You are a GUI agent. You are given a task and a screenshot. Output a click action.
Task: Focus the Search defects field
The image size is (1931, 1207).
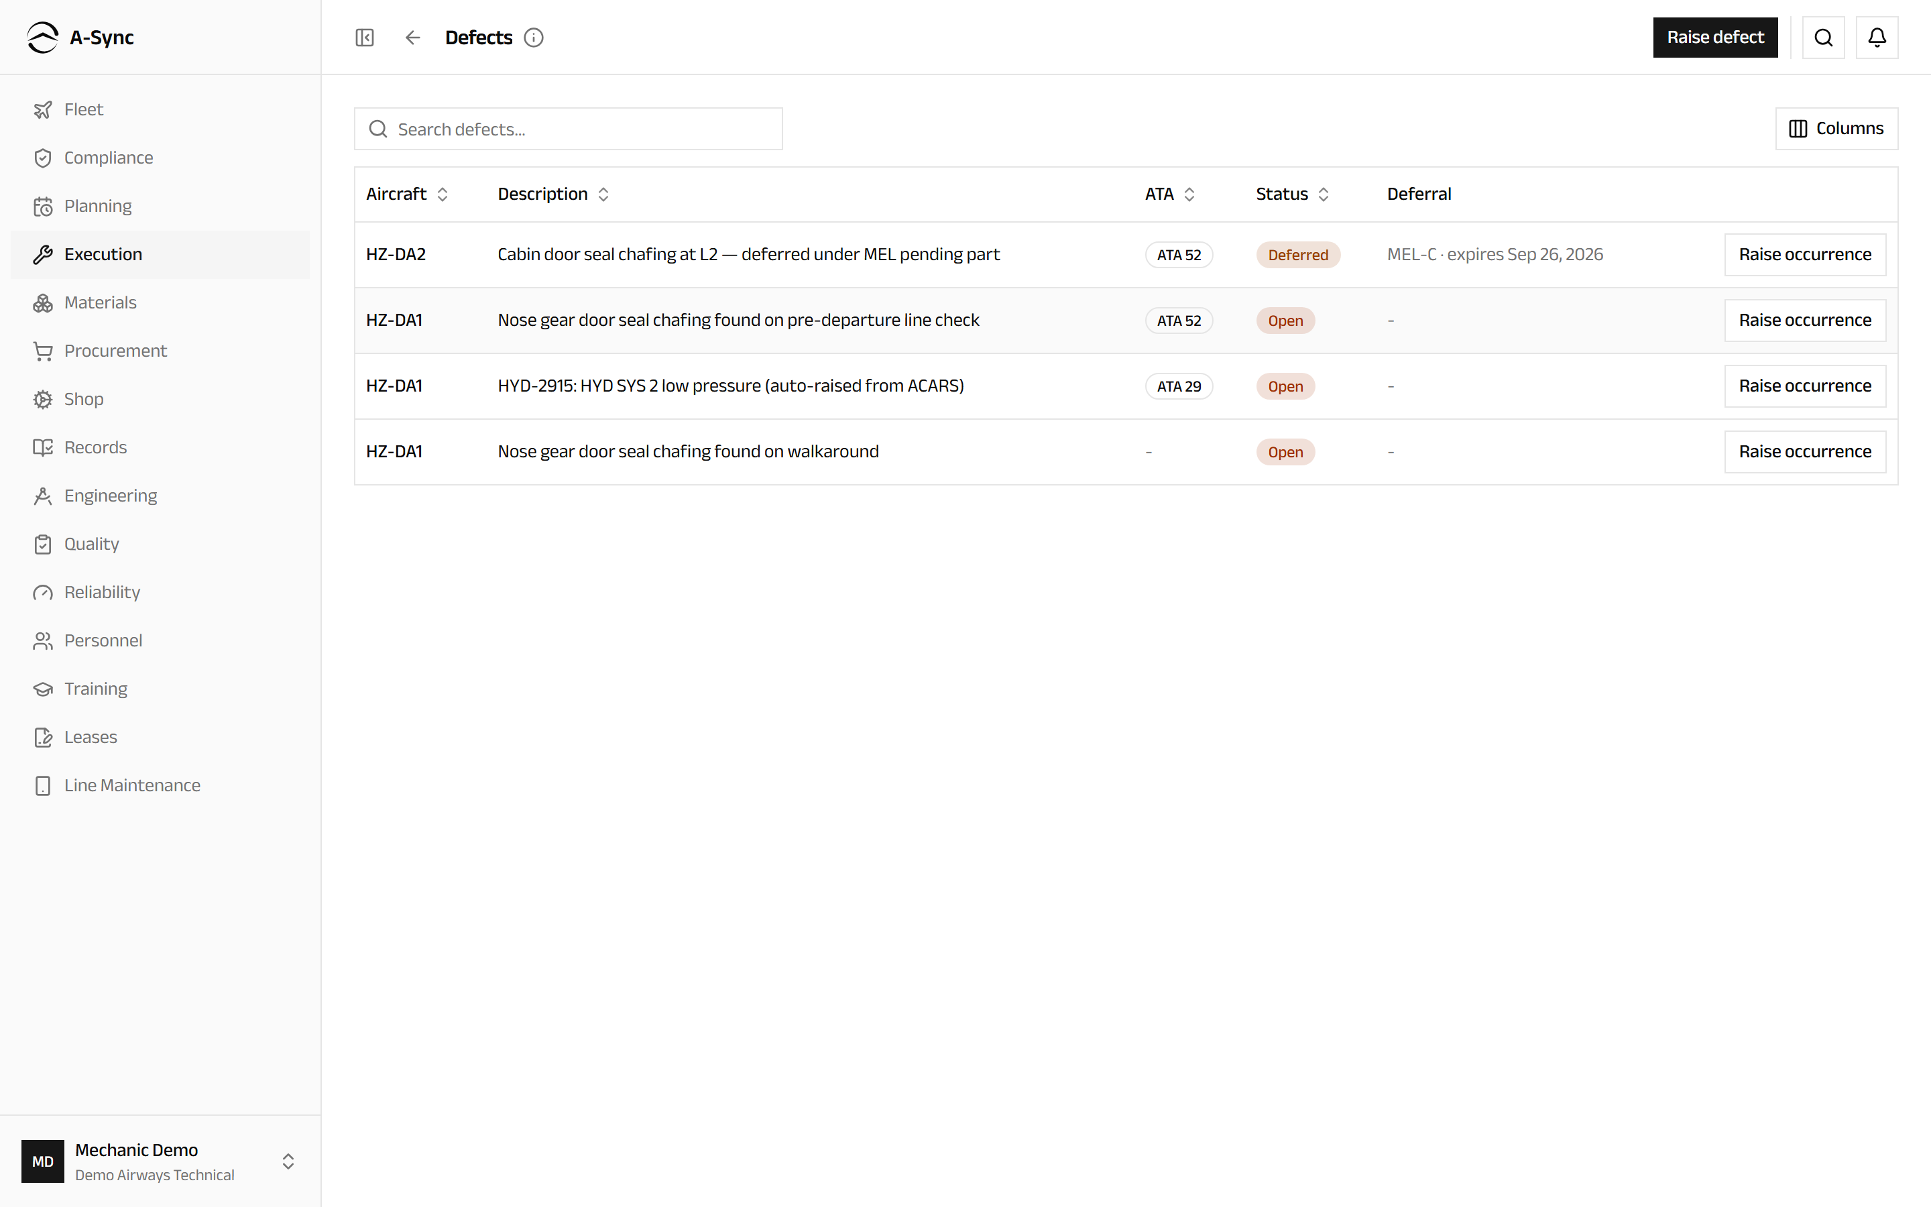568,129
